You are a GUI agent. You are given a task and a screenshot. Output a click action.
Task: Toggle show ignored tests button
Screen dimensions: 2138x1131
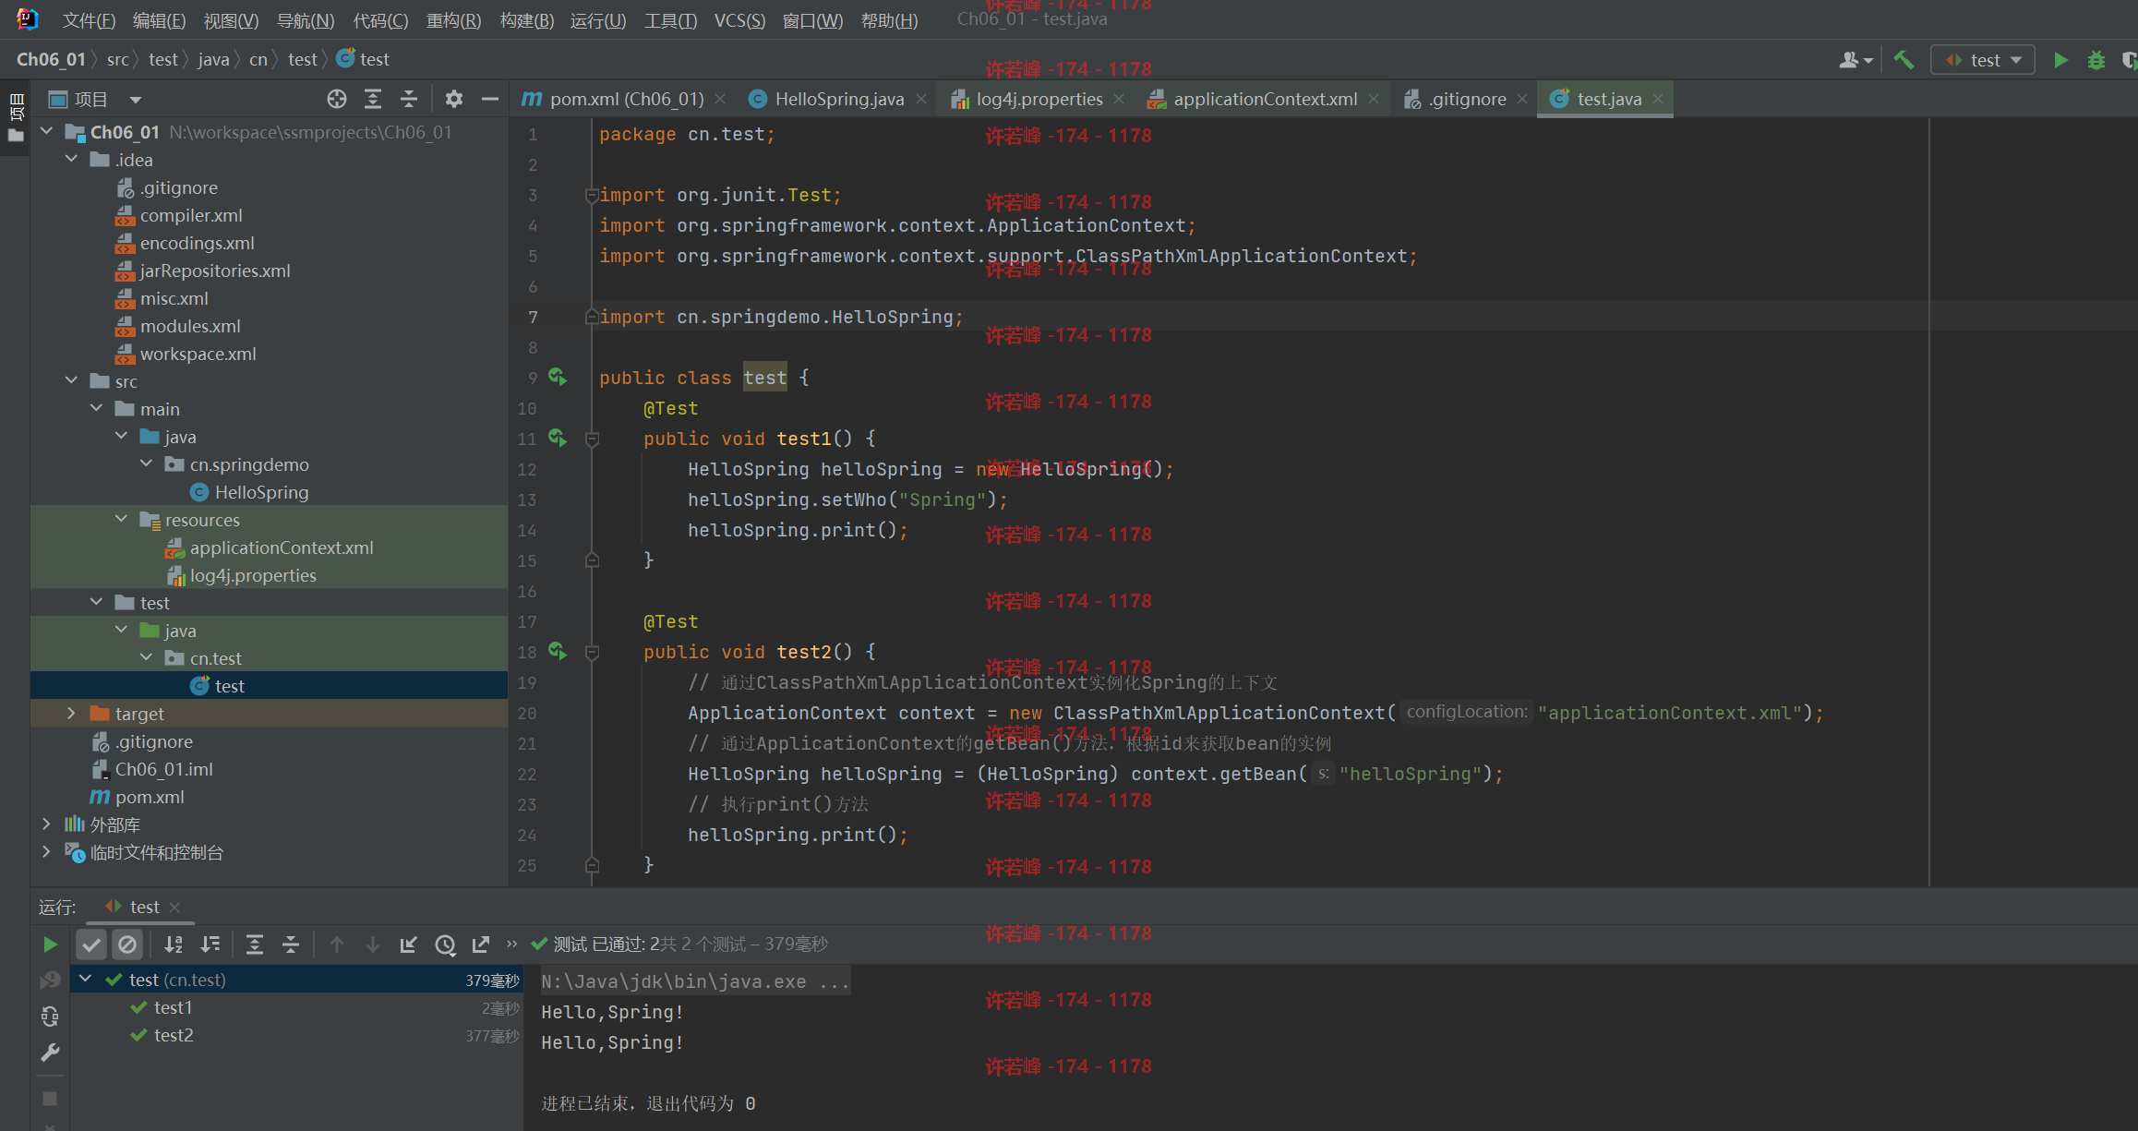tap(127, 945)
